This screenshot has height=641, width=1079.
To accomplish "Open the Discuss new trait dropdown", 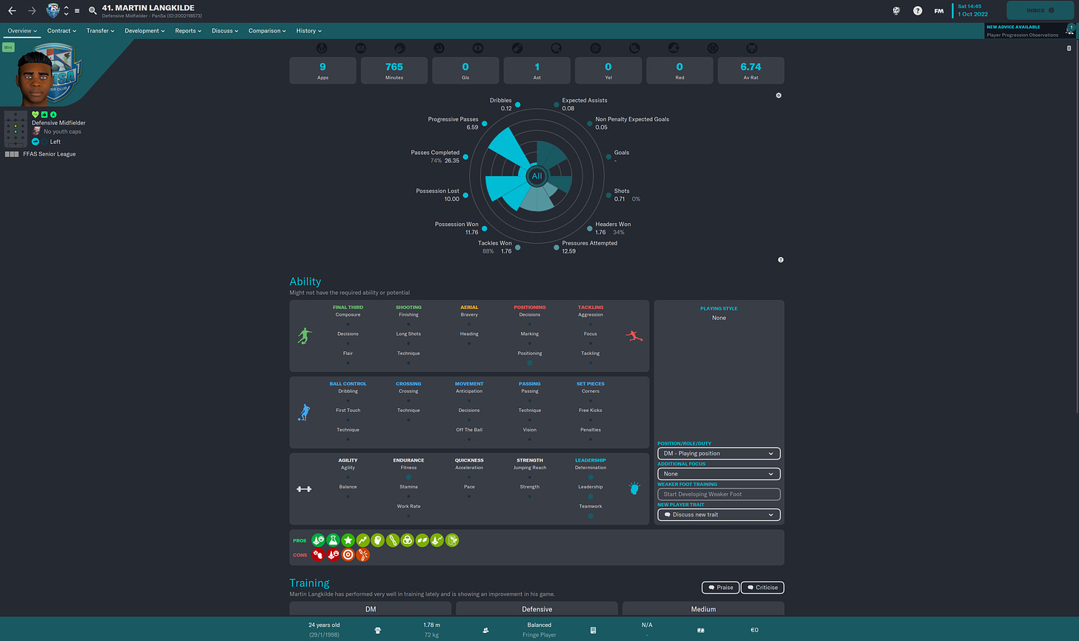I will click(719, 514).
